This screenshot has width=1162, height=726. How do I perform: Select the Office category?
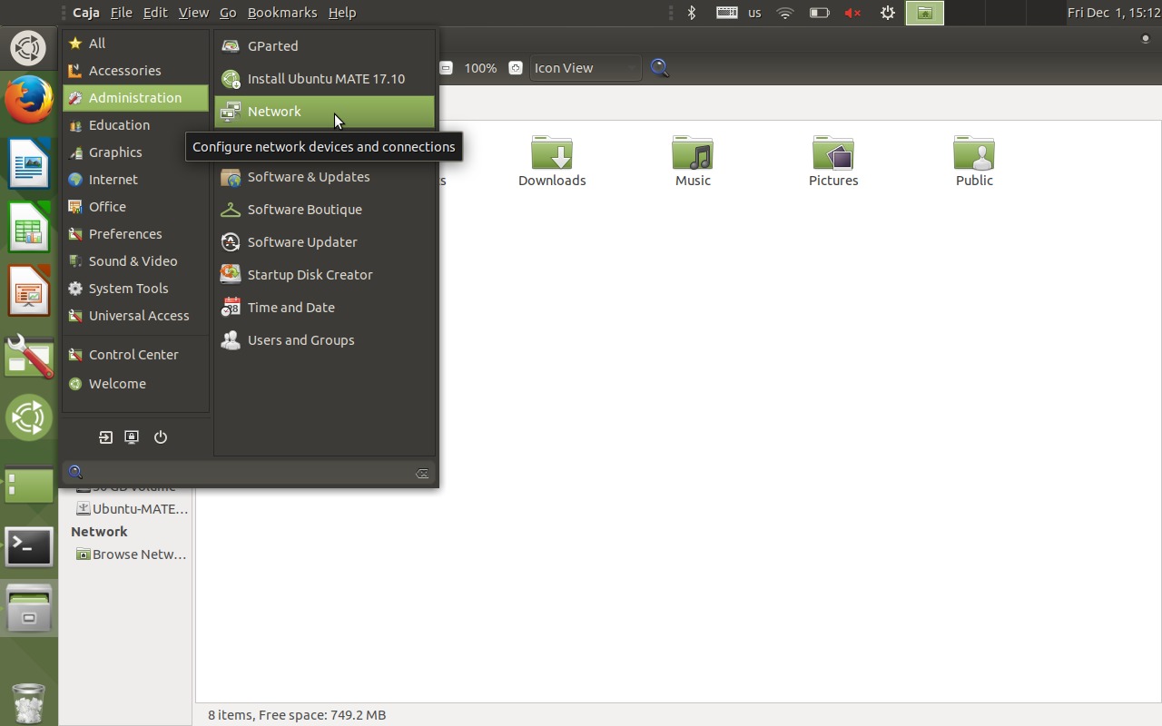135,207
